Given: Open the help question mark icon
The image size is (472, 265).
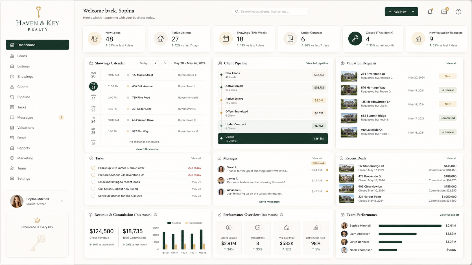Looking at the screenshot, I should tap(458, 12).
